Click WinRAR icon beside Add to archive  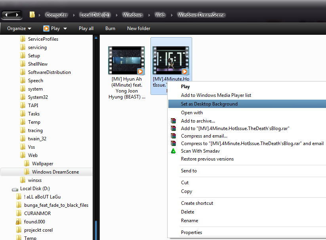pos(173,121)
